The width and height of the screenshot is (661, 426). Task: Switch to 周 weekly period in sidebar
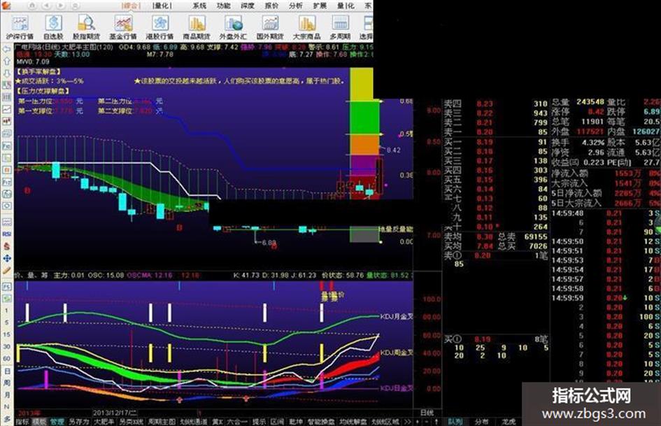[7, 383]
